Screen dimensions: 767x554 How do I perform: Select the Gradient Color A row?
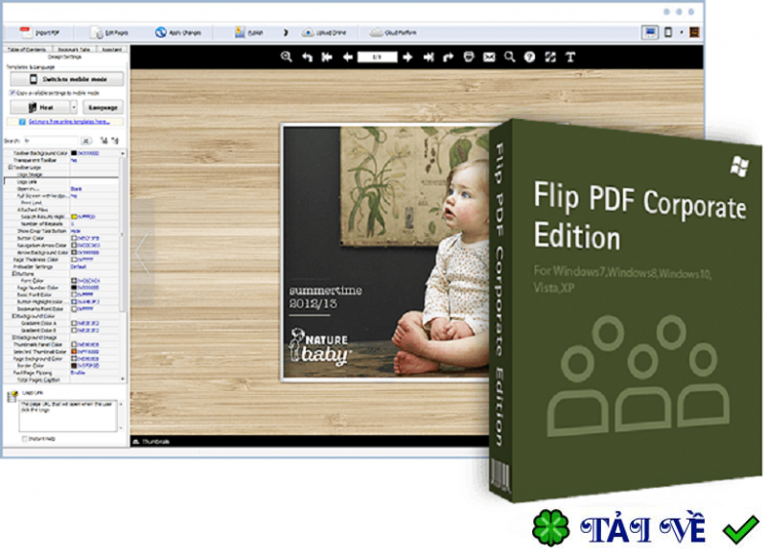(x=61, y=323)
